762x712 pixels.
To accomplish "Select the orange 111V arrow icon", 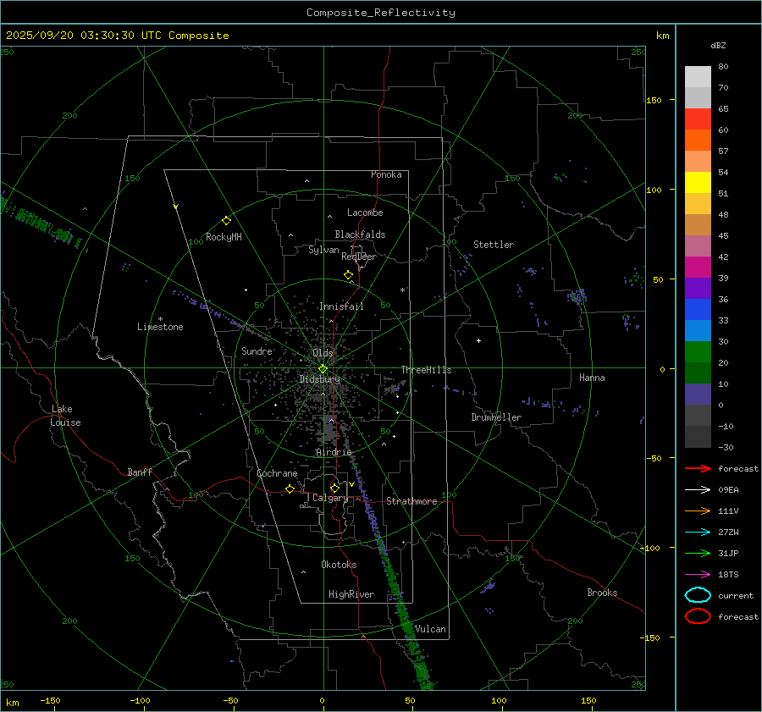I will pos(698,511).
